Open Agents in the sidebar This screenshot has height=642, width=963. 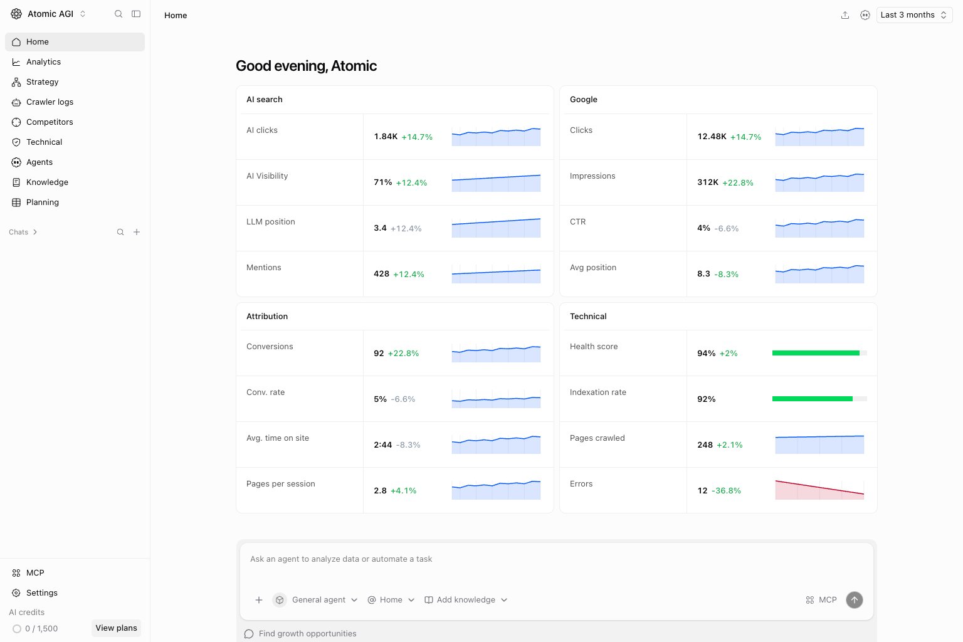point(75,162)
